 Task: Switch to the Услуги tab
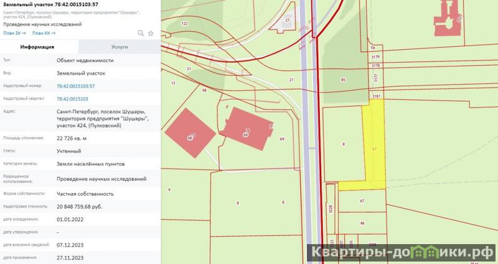coord(120,47)
